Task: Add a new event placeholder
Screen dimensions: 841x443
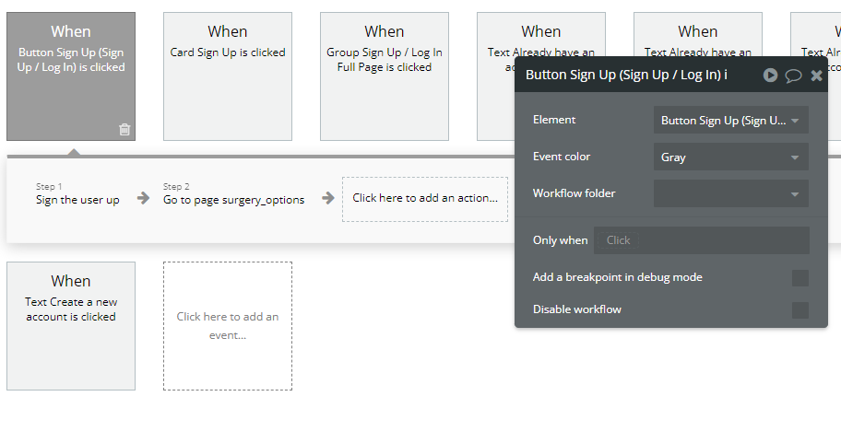Action: [228, 326]
